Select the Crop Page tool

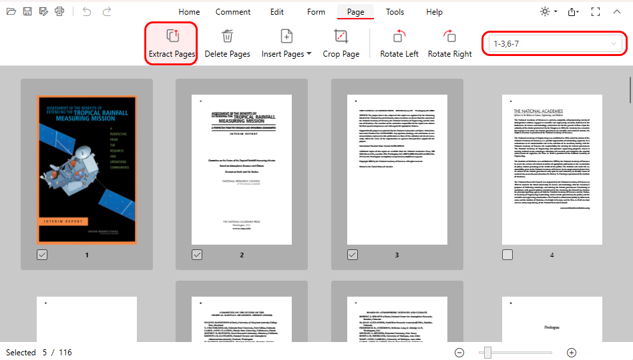[x=341, y=43]
